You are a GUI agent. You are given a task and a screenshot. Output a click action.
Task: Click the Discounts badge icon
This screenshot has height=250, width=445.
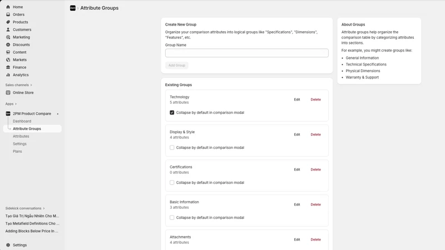click(x=8, y=44)
